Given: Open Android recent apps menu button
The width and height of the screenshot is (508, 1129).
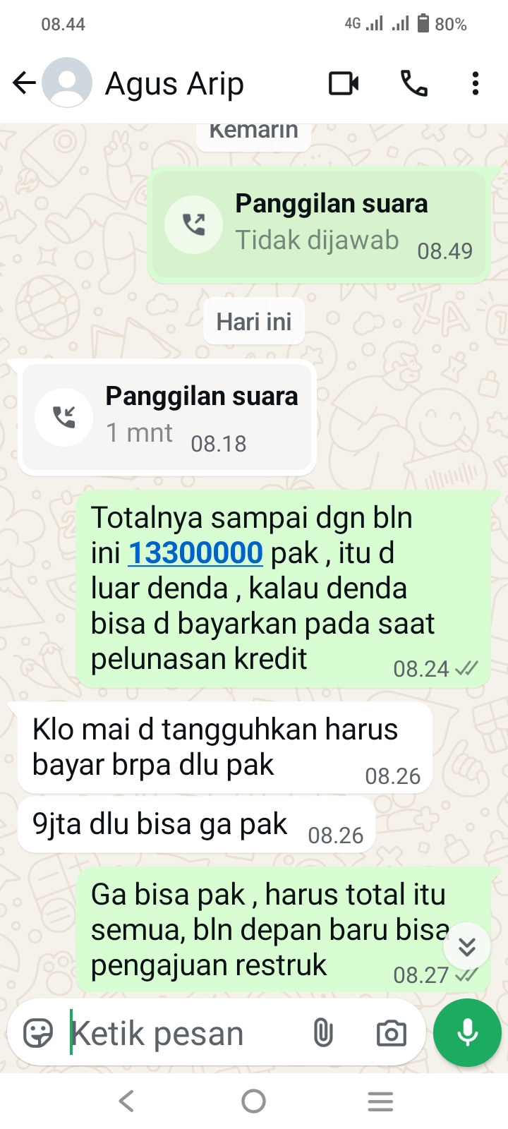Looking at the screenshot, I should pyautogui.click(x=380, y=1101).
